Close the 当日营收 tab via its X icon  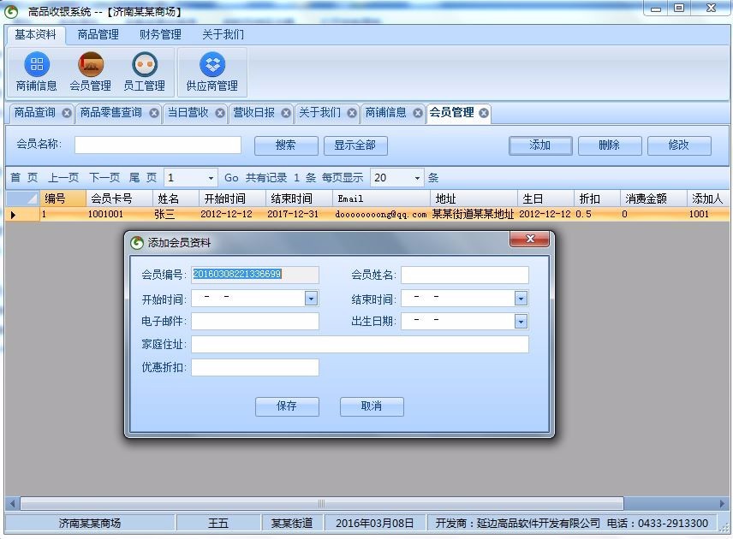tap(219, 112)
